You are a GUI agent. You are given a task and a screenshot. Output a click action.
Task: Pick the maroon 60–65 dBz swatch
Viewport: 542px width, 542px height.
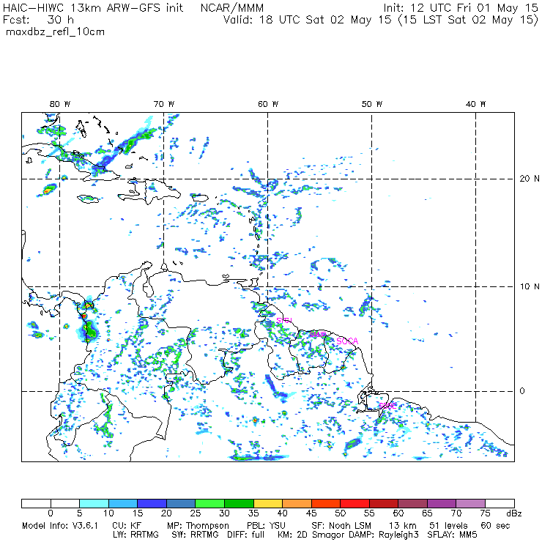pos(412,503)
